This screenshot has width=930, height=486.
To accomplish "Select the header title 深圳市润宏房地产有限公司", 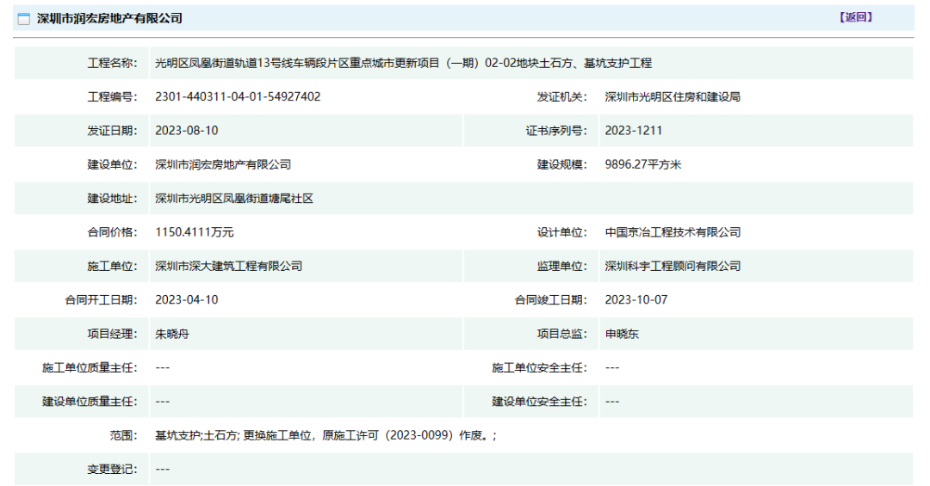I will (109, 18).
